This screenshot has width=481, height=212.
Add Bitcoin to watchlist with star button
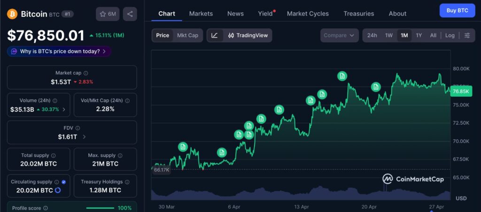(108, 14)
